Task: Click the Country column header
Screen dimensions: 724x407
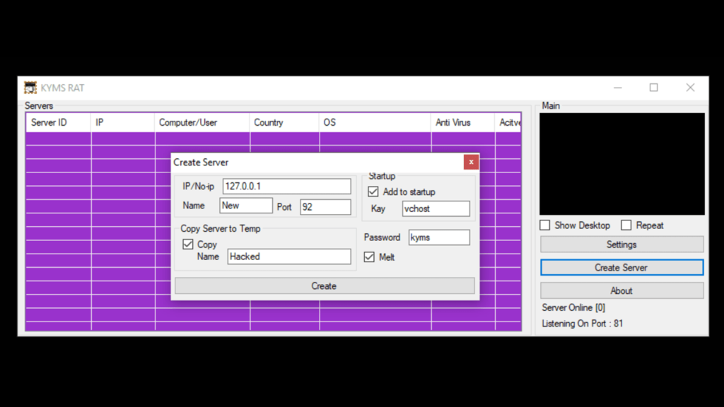Action: 284,123
